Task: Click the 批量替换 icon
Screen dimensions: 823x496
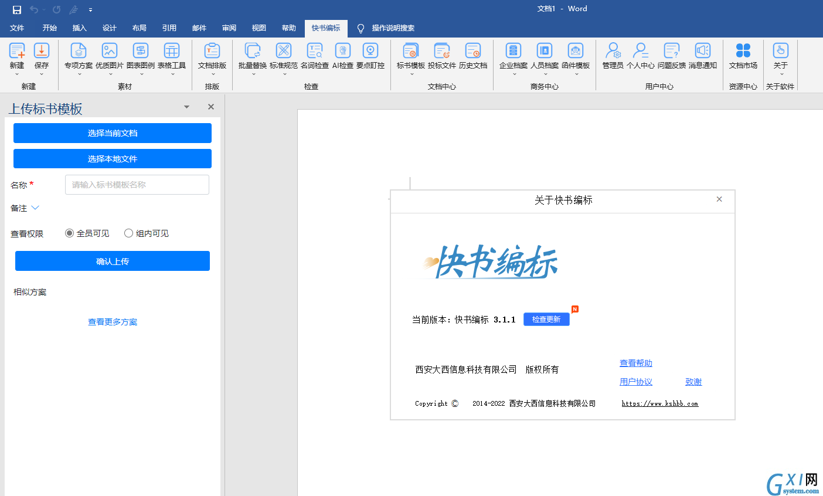Action: (253, 51)
